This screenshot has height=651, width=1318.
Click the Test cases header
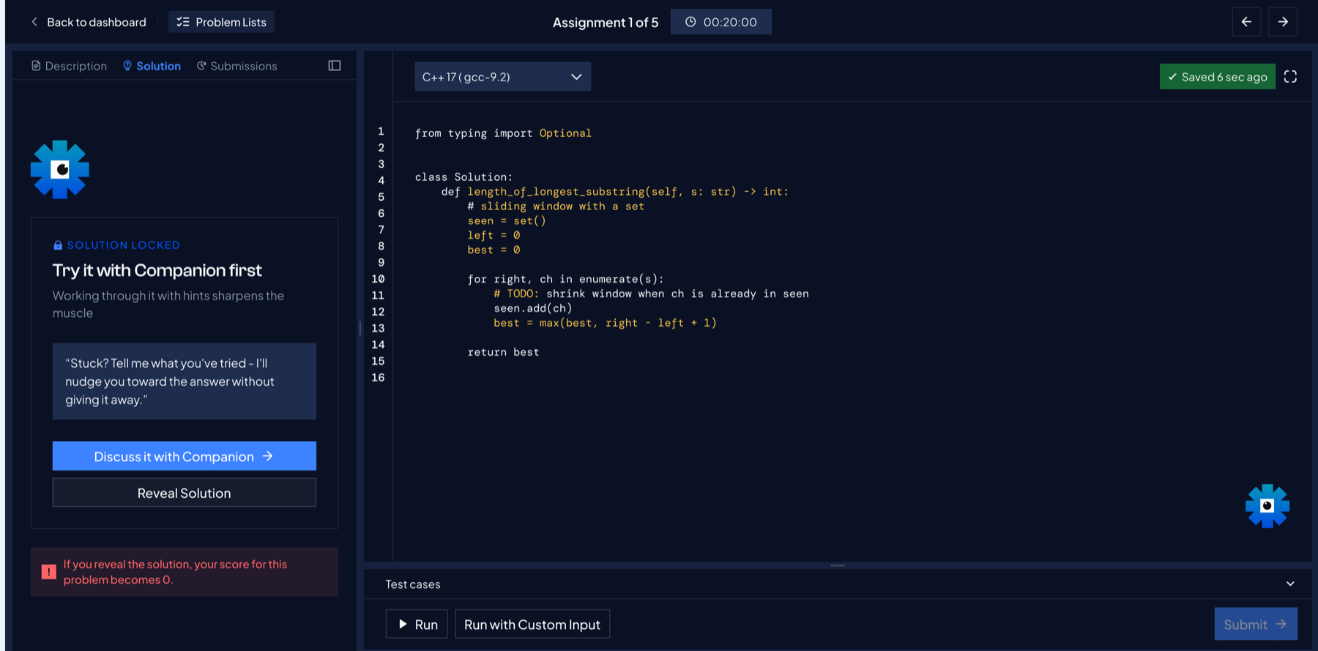pos(413,584)
